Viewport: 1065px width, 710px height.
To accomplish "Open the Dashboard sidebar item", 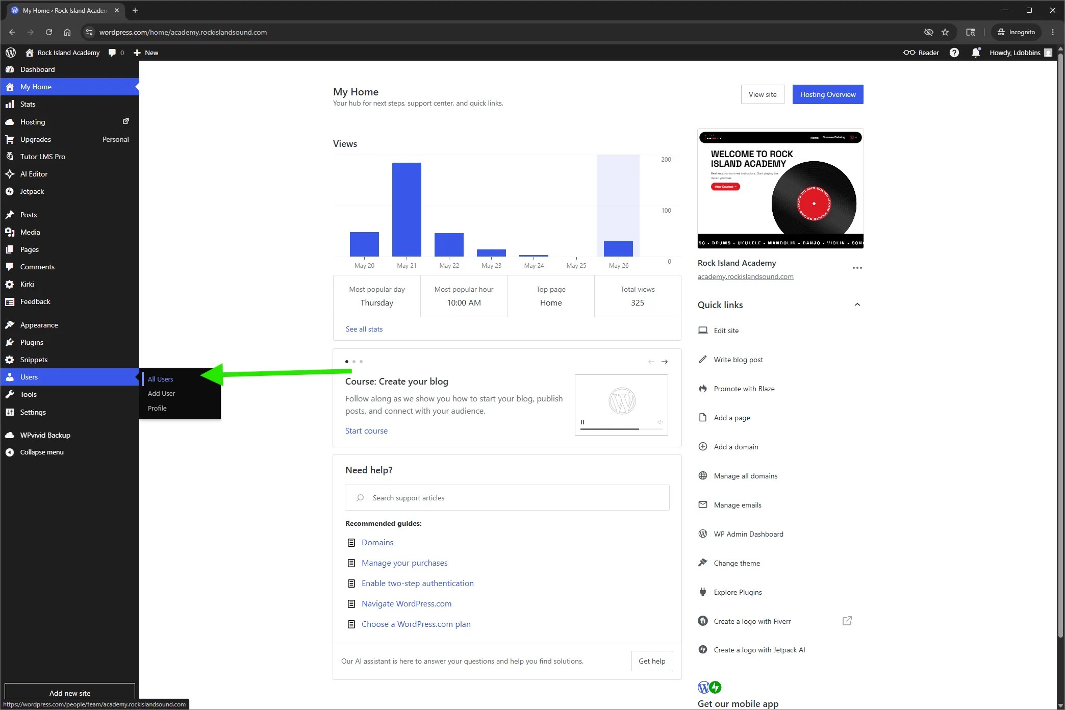I will point(69,69).
